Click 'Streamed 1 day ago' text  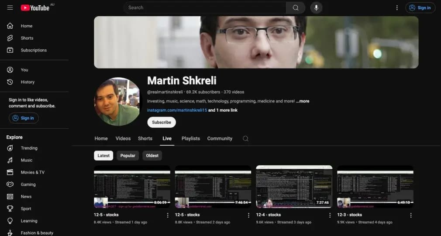131,222
